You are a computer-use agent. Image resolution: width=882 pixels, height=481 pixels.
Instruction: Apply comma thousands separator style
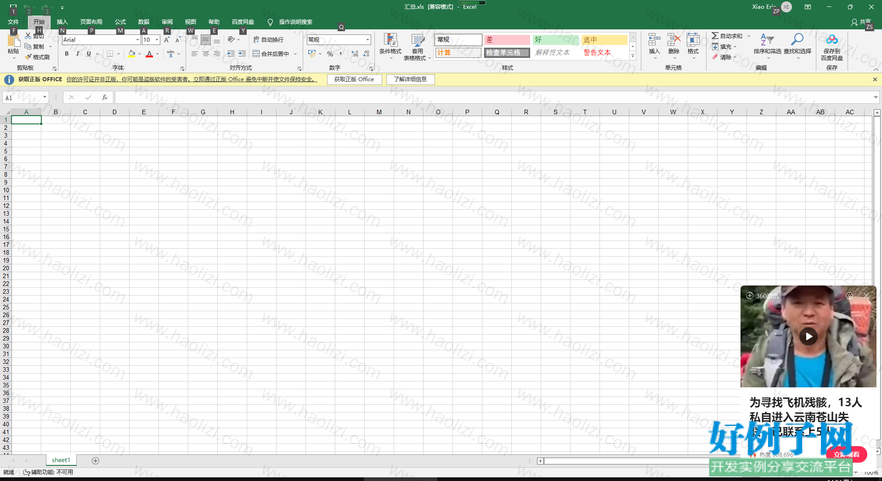tap(341, 54)
